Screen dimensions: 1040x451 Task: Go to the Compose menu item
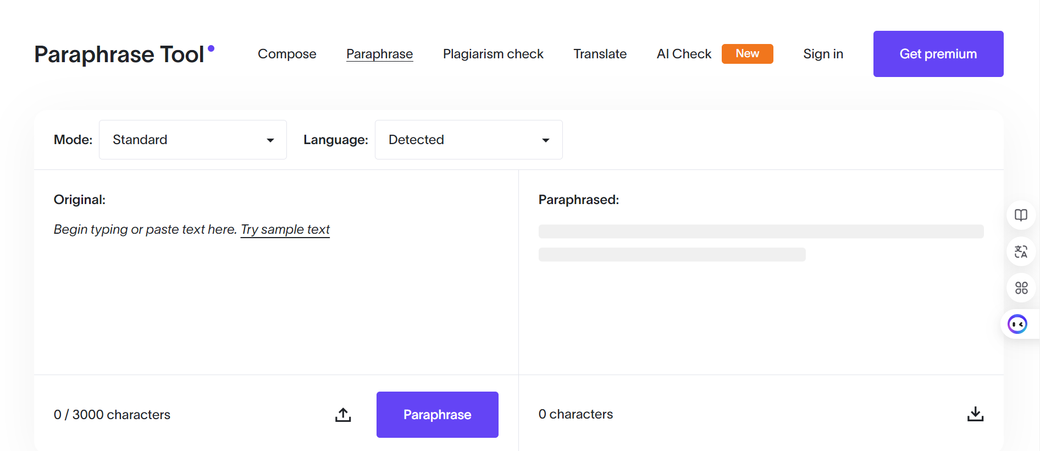287,54
